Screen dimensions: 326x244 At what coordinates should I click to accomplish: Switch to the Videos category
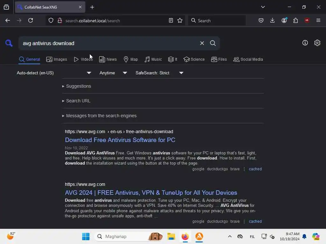[83, 59]
